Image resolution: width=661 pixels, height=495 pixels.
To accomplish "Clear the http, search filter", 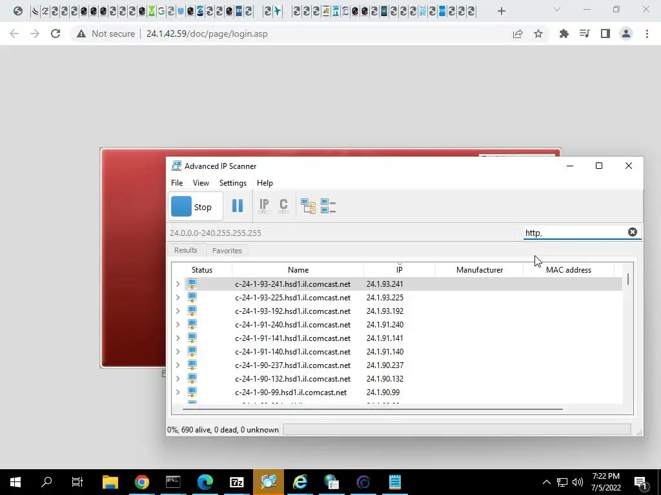I will tap(633, 232).
